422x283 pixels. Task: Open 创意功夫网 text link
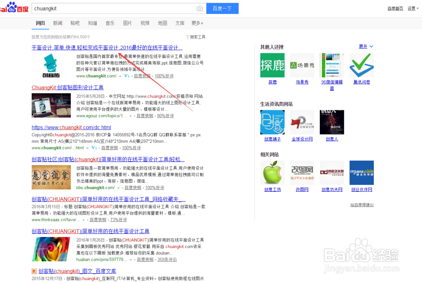pyautogui.click(x=332, y=190)
